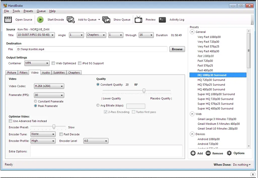258x178 pixels.
Task: Click the Add preset plus icon
Action: pos(193,153)
